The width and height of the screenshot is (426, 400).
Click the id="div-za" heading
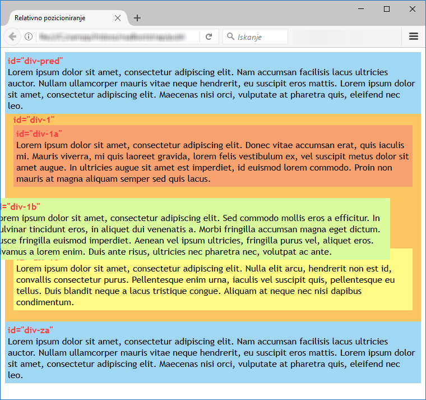tap(30, 330)
